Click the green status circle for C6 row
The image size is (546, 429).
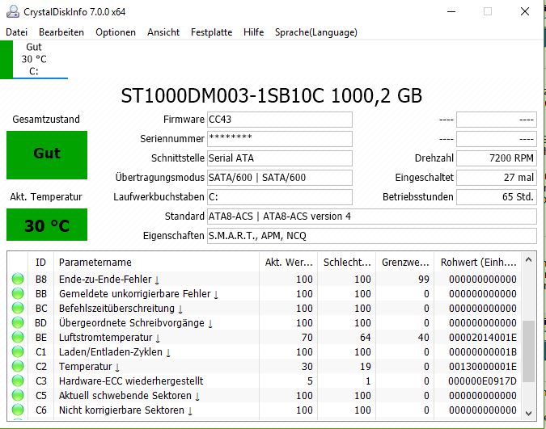(18, 410)
